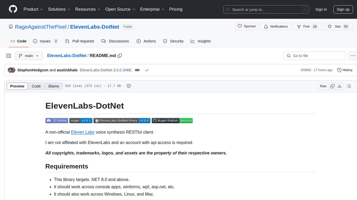Switch to the Code view toggle

(x=36, y=86)
